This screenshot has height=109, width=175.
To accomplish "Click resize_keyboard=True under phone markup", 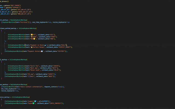I will 10,91.
